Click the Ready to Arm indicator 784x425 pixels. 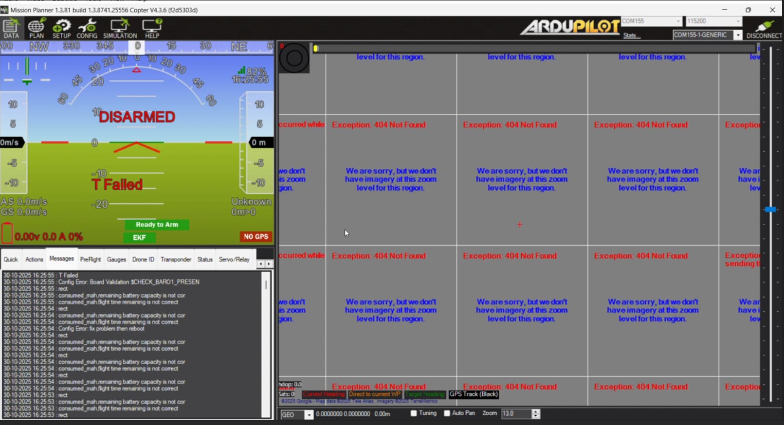[x=156, y=225]
